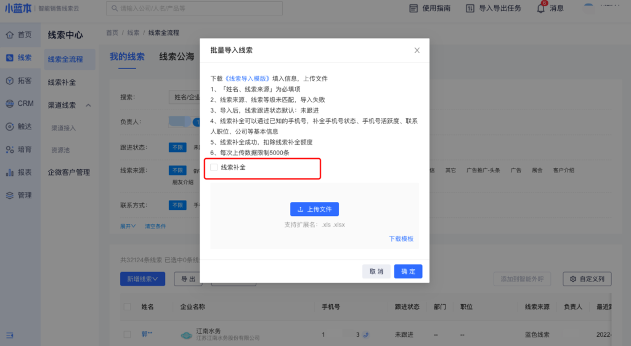Viewport: 631px width, 346px height.
Task: Select 触达 icon in sidebar
Action: (10, 126)
